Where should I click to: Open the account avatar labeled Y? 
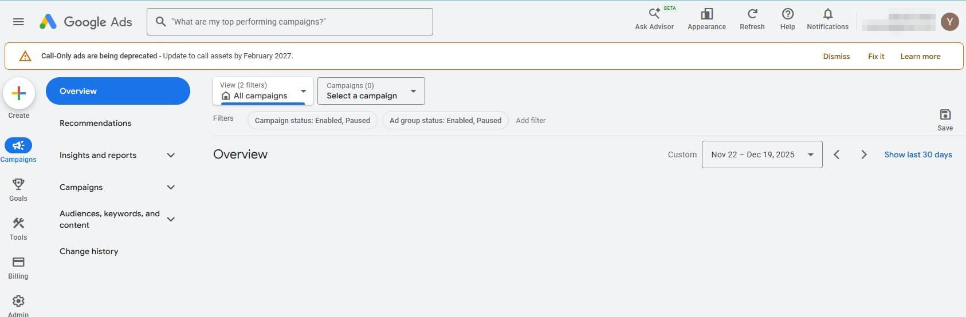950,22
